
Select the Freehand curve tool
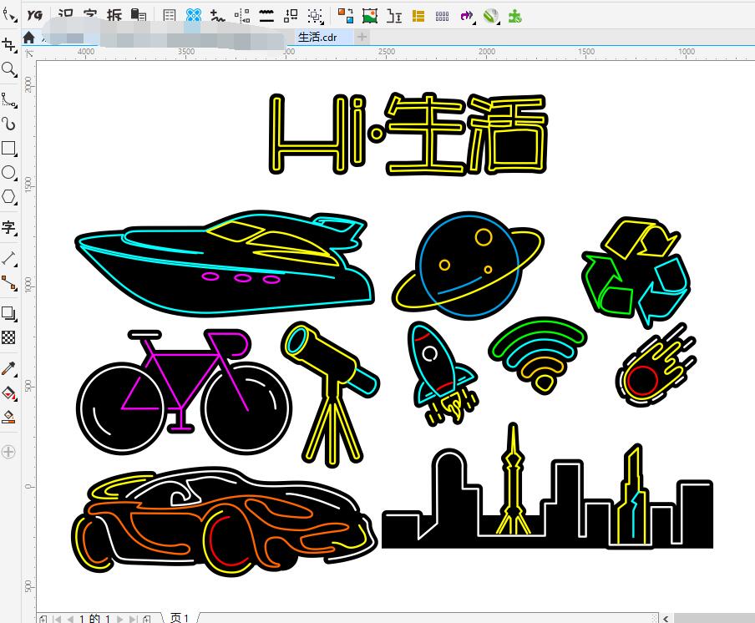click(9, 99)
